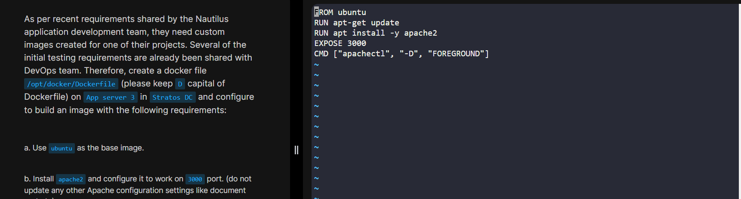Select the "Stratos DC" tag
The width and height of the screenshot is (741, 199).
[172, 97]
